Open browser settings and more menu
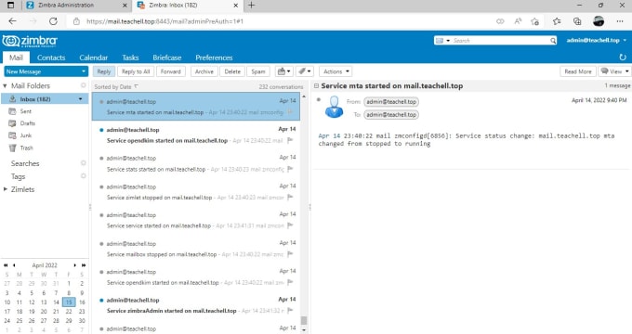Image resolution: width=632 pixels, height=334 pixels. (x=620, y=21)
